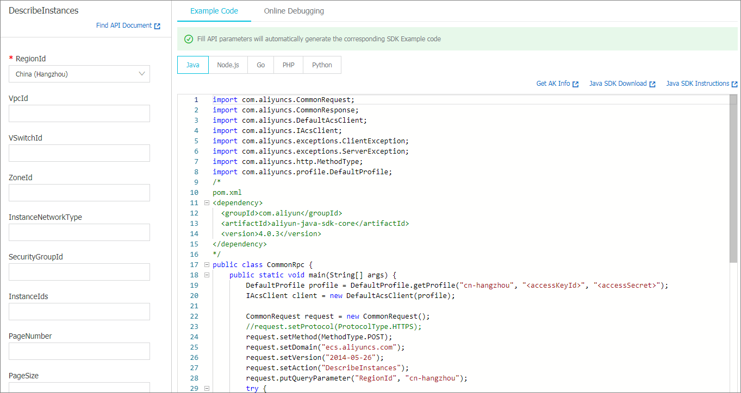
Task: Click line 'request.setDomain("ecs.aliyuncs.com");'
Action: click(325, 347)
